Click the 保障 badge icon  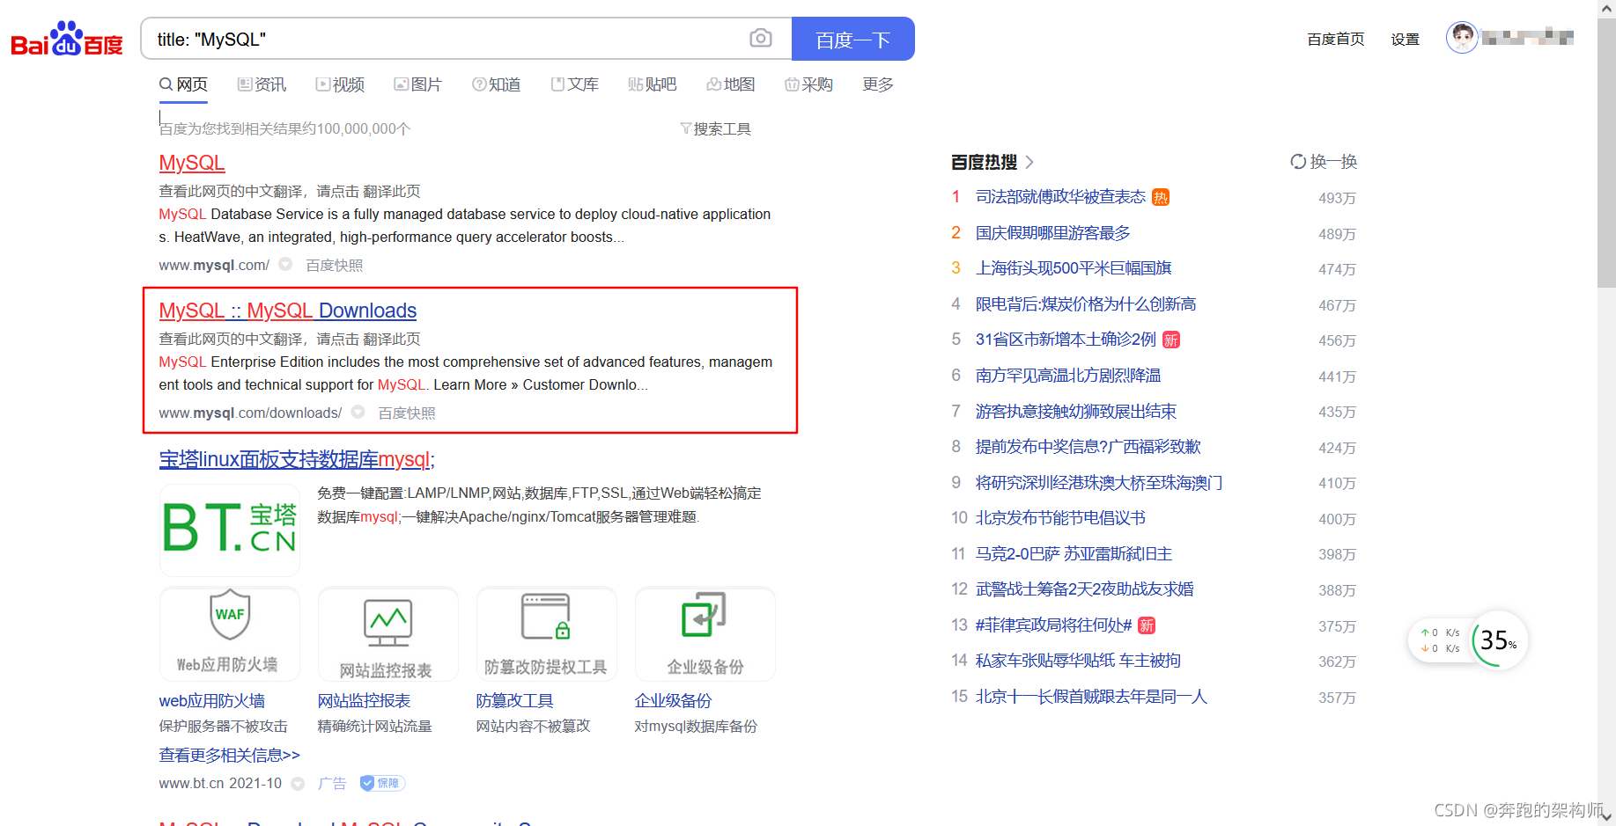coord(382,783)
